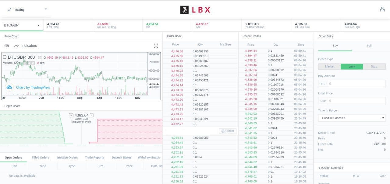Screen dimensions: 390x184
Task: Click the TradingView cloud logo icon
Action: coord(9,87)
